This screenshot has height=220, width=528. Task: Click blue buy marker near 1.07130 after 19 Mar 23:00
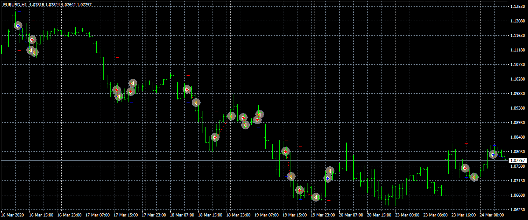pyautogui.click(x=327, y=178)
